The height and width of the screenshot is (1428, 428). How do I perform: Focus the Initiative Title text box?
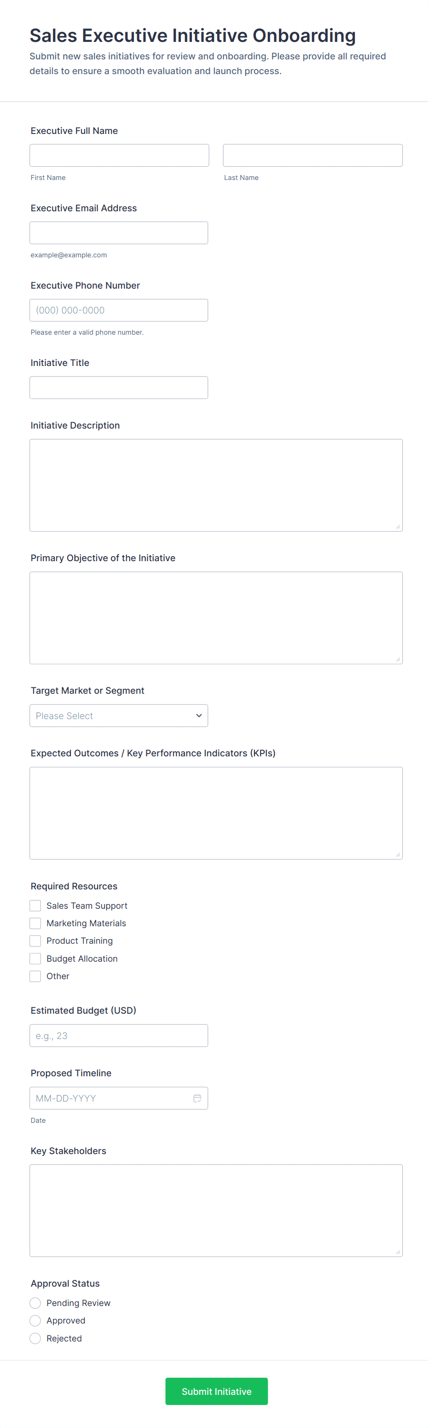(x=119, y=388)
